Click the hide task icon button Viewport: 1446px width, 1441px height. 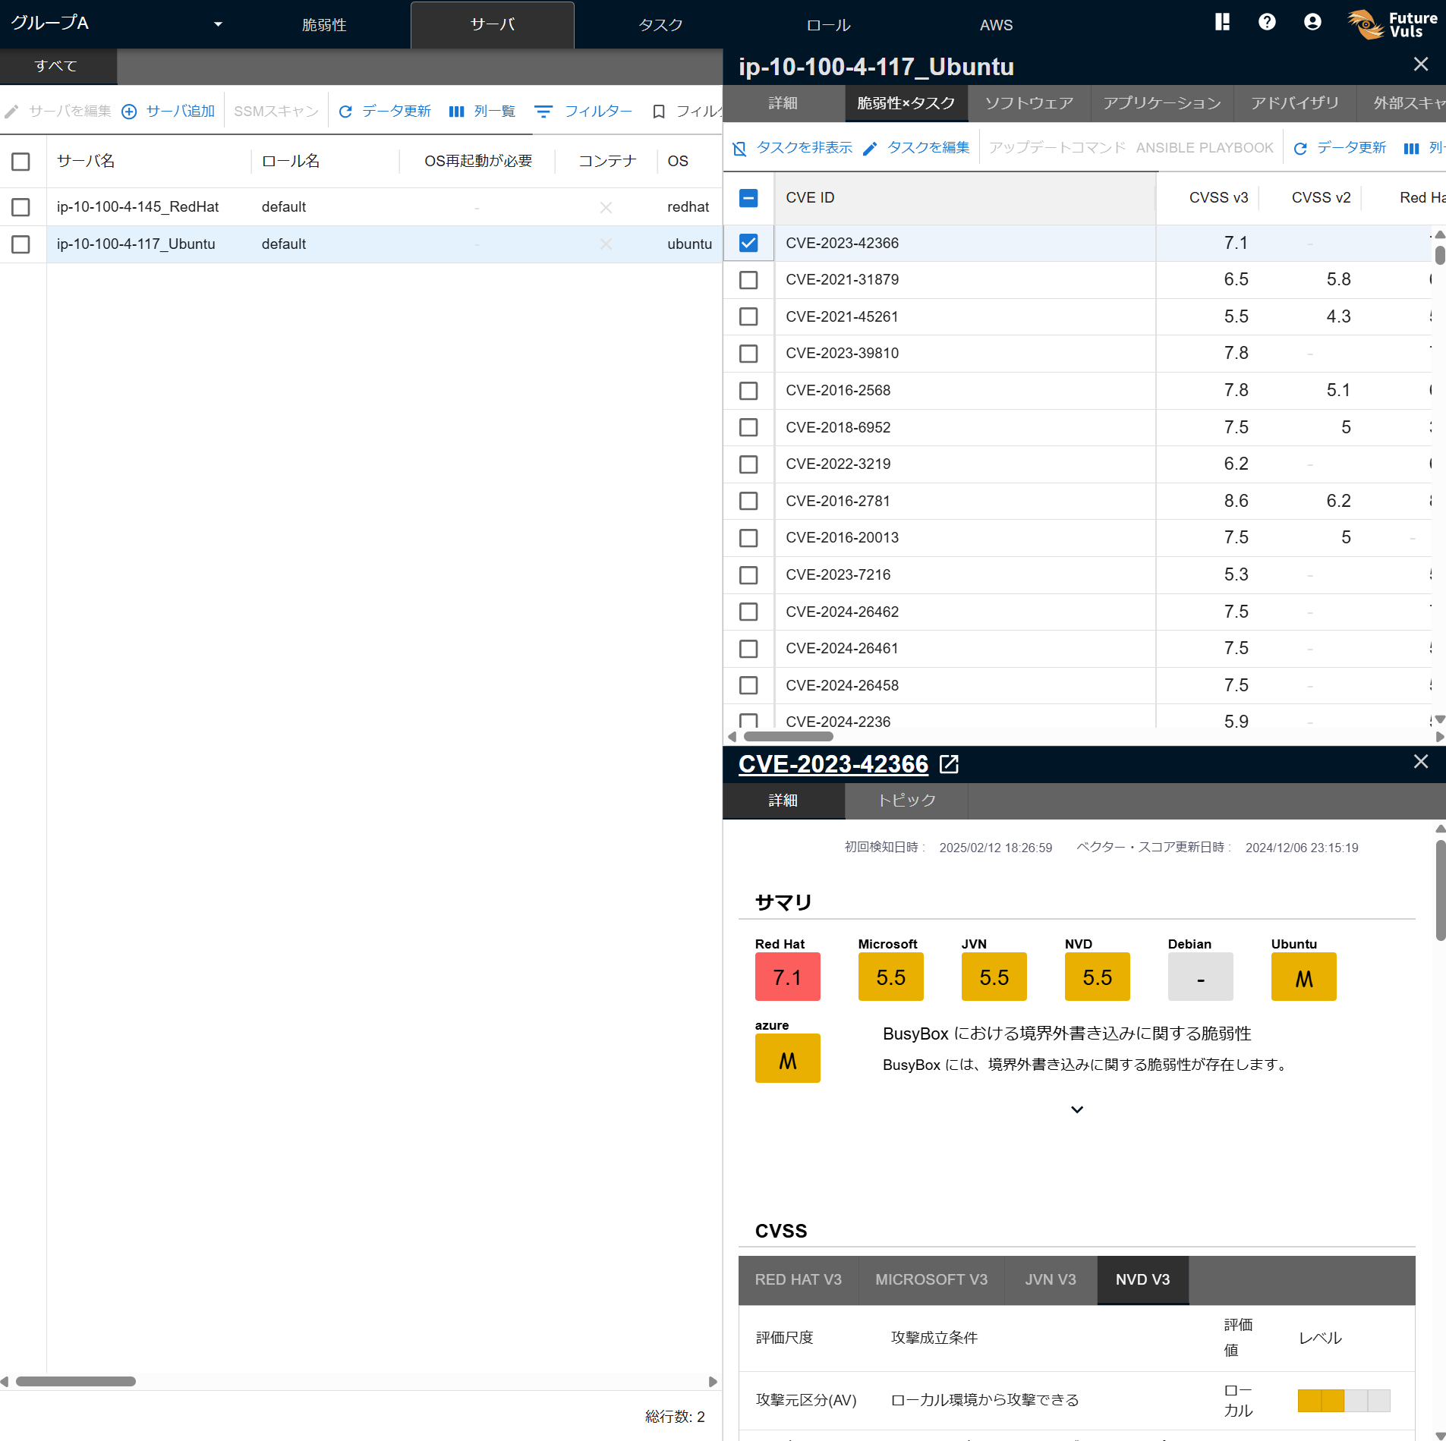(x=739, y=148)
